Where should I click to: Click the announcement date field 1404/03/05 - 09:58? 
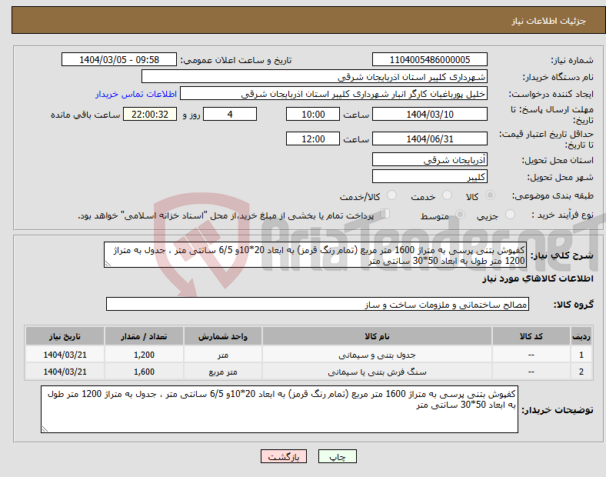pos(119,59)
